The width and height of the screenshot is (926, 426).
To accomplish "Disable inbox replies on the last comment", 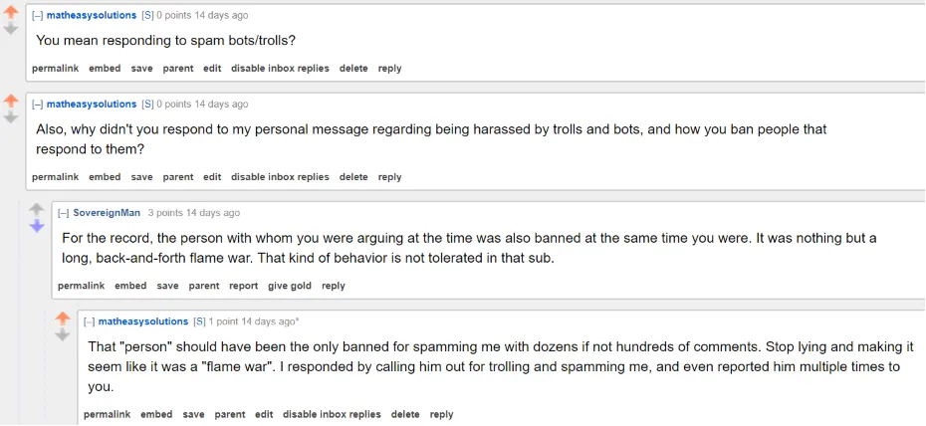I will tap(332, 414).
